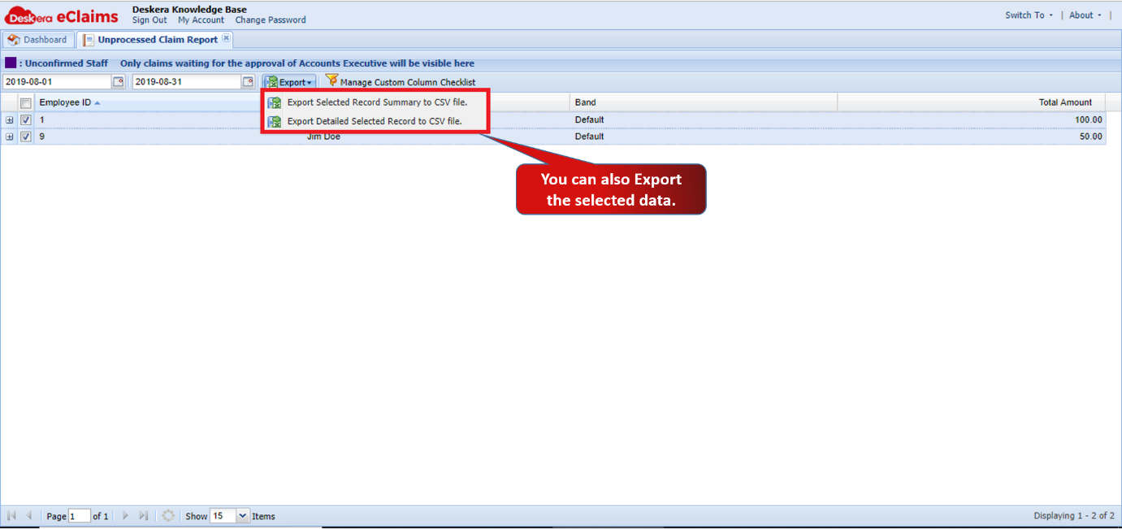
Task: Click the Manage Custom Column Checklist funnel icon
Action: (x=331, y=81)
